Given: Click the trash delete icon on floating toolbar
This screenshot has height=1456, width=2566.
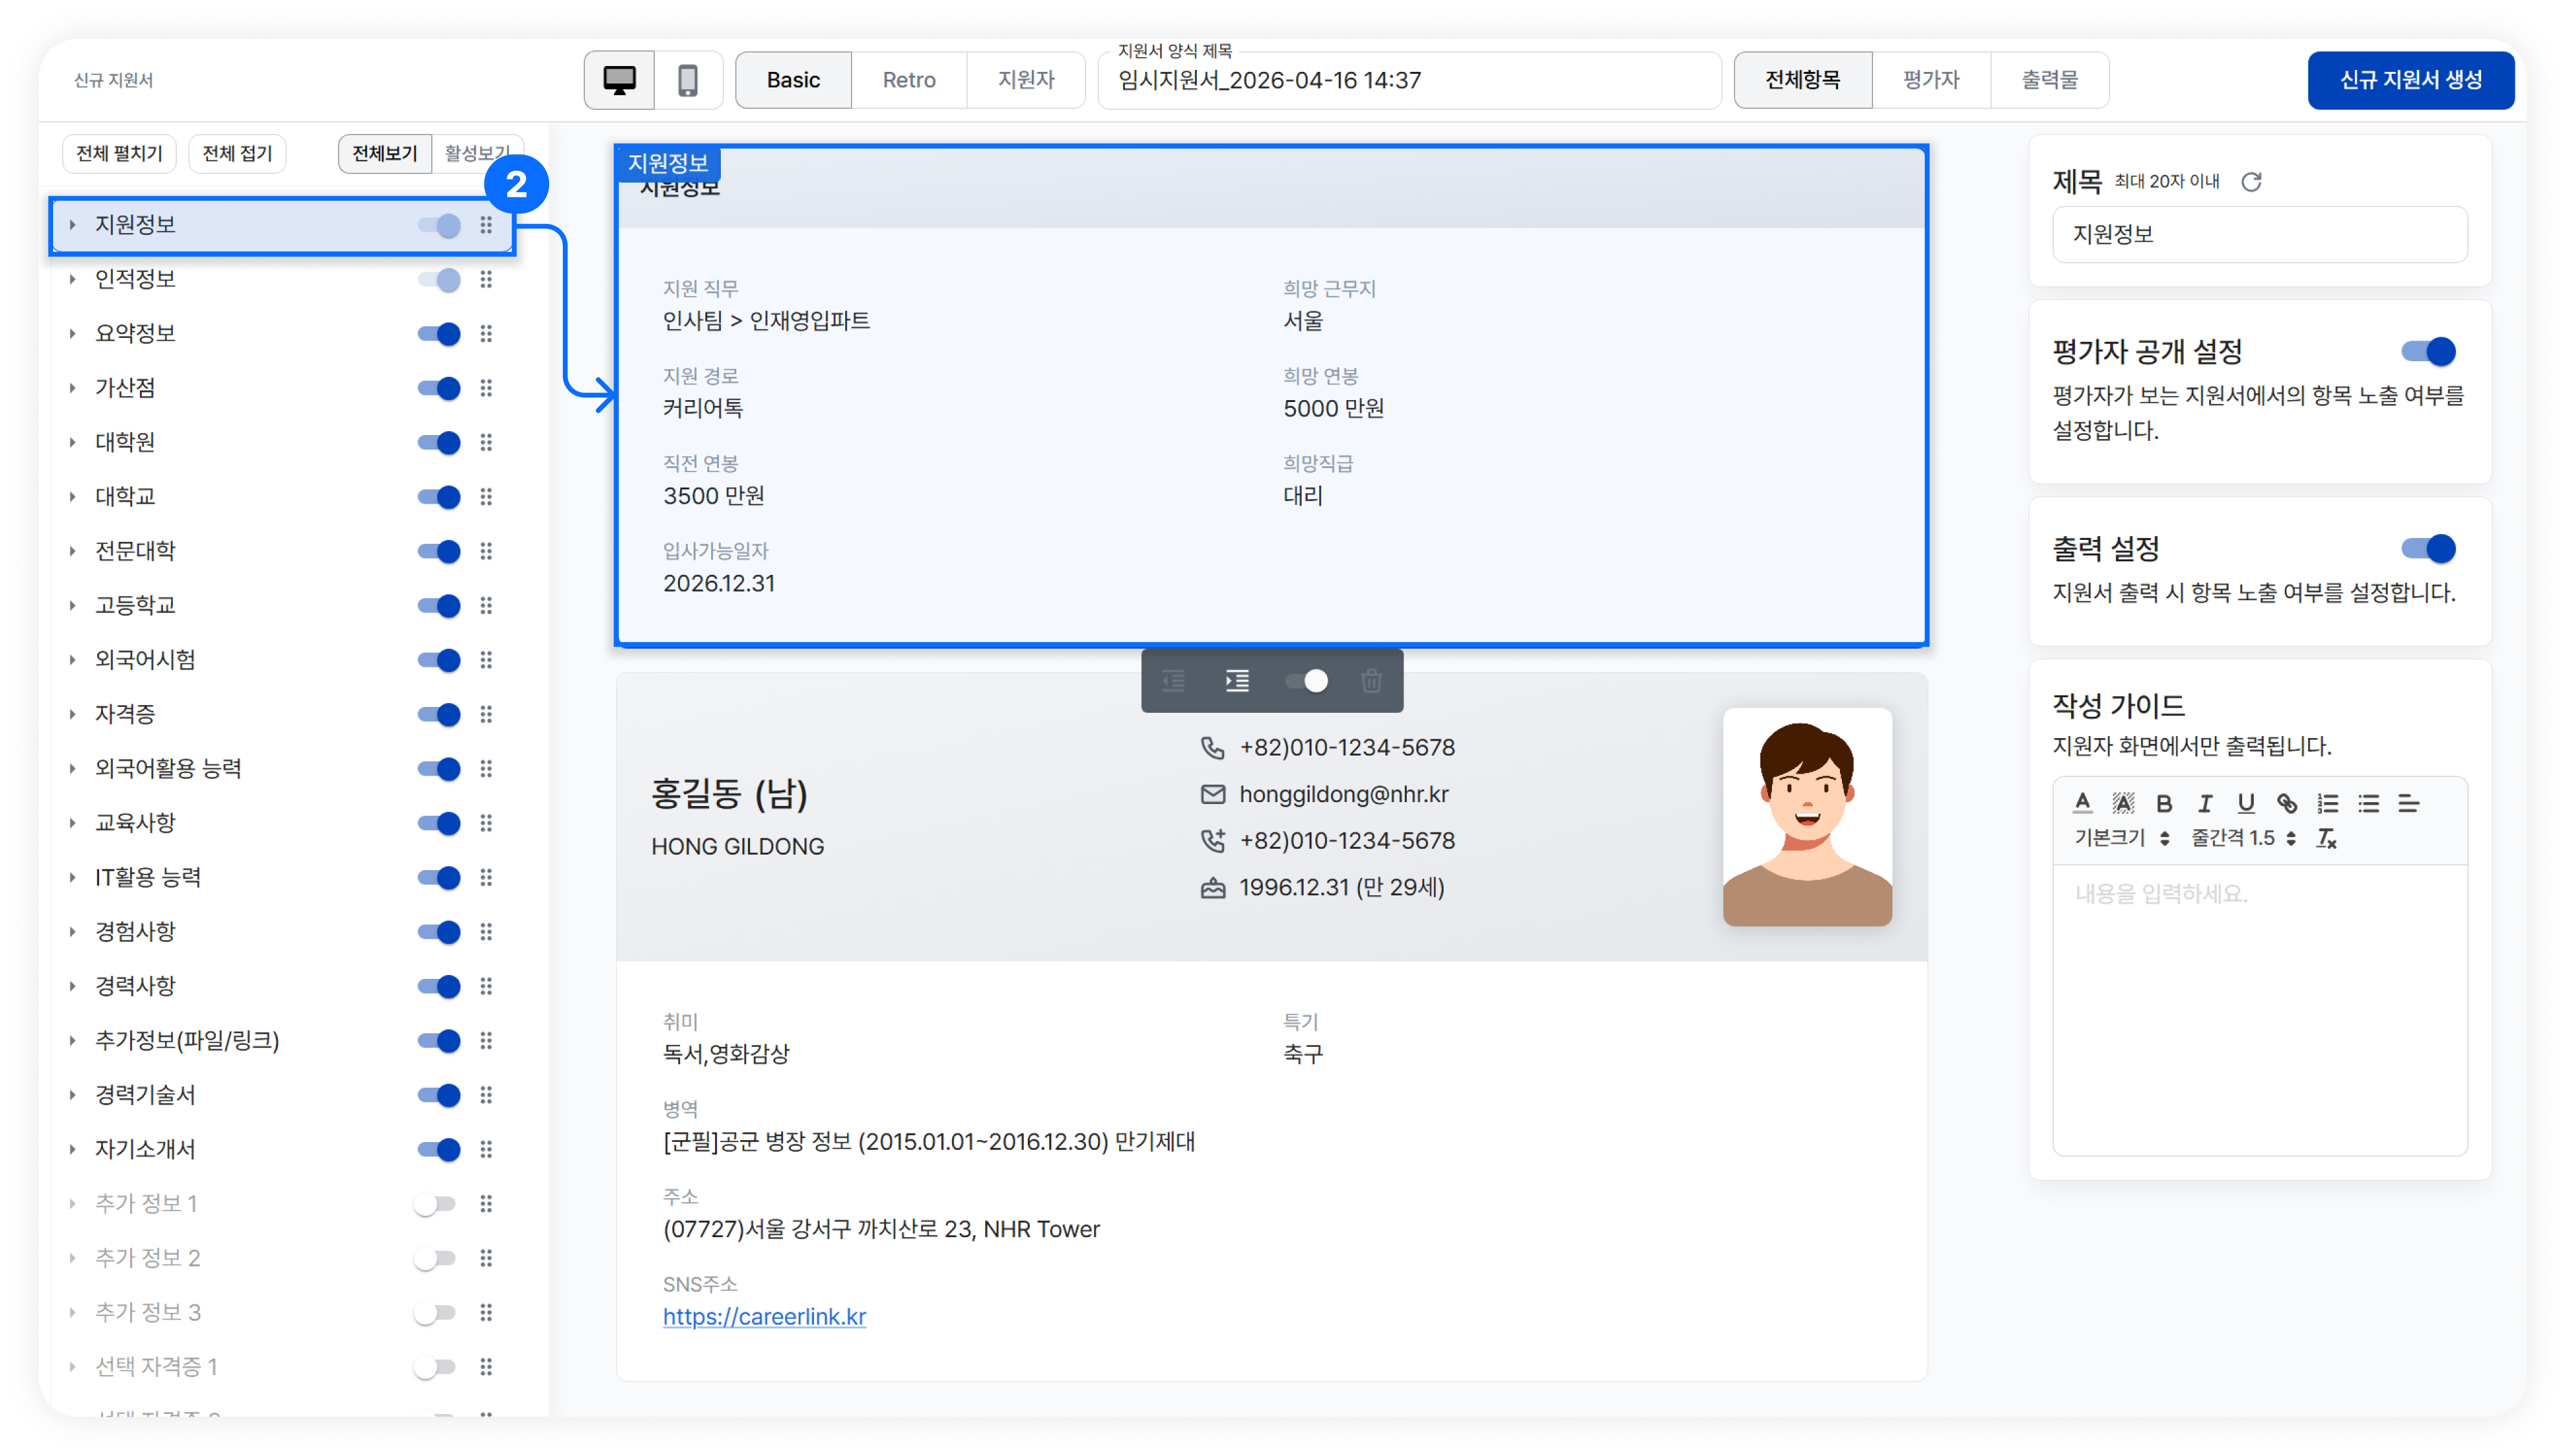Looking at the screenshot, I should pyautogui.click(x=1370, y=681).
